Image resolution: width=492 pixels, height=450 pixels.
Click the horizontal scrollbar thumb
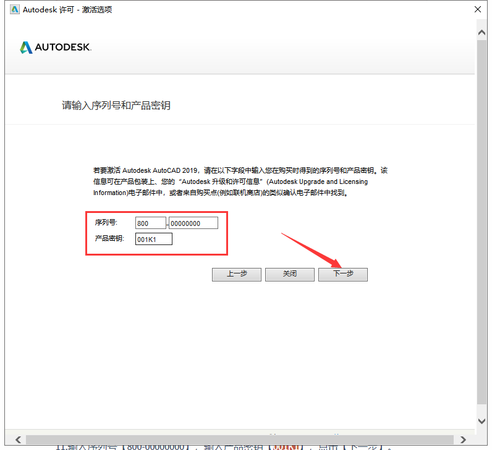point(240,440)
